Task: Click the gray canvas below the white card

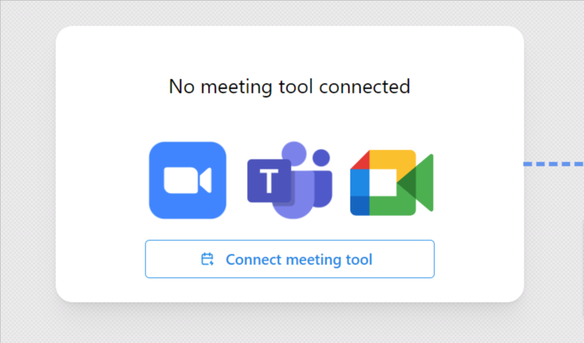Action: [x=290, y=325]
